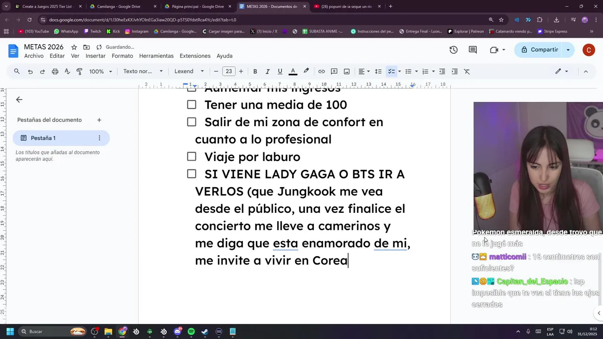This screenshot has height=339, width=603.
Task: Open highlight color marker
Action: click(x=306, y=72)
